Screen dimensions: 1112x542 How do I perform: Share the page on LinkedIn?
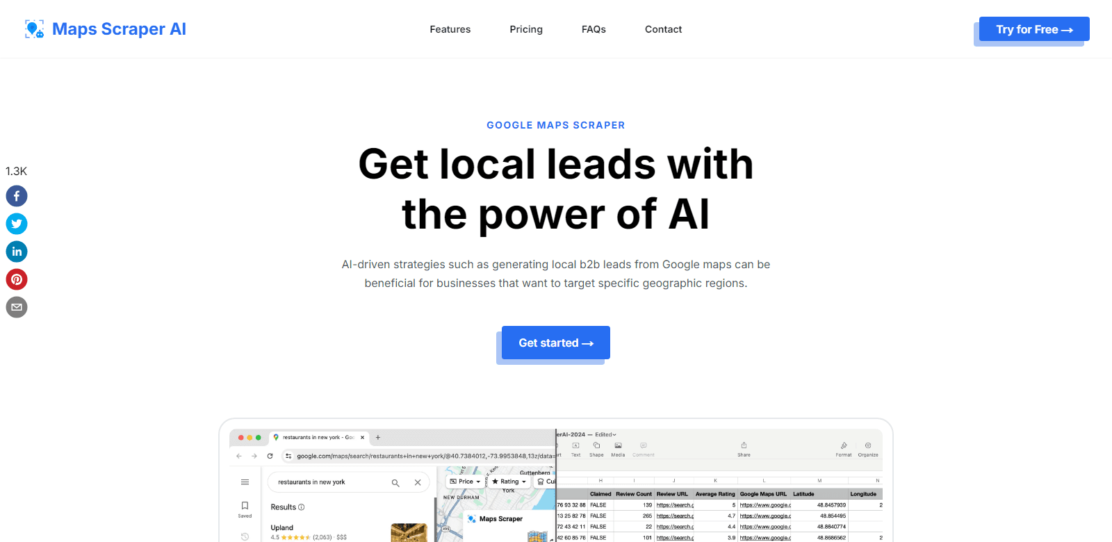(17, 252)
